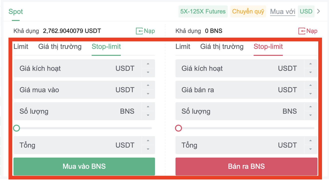Switch buy side to Limit tab
This screenshot has height=181, width=329.
click(21, 47)
